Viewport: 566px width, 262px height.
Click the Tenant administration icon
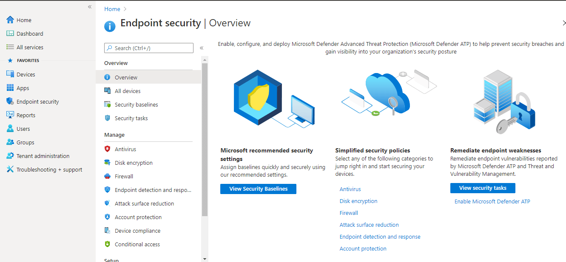(10, 156)
